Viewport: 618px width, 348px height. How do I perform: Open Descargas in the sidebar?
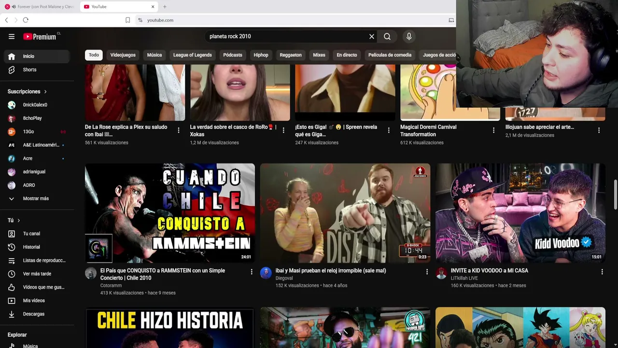point(37,314)
